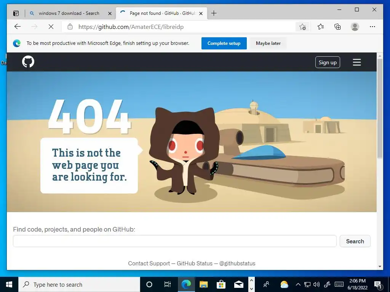The image size is (390, 292).
Task: Show hidden system tray icons
Action: [x=298, y=284]
